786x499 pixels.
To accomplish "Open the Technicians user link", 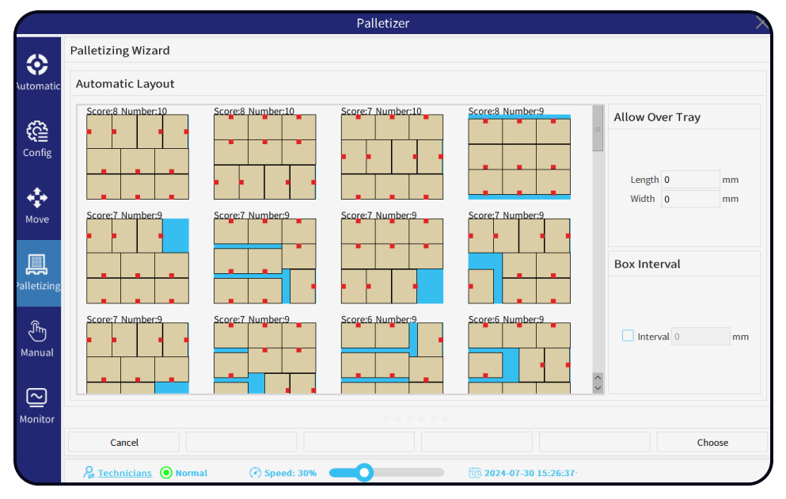I will (125, 473).
